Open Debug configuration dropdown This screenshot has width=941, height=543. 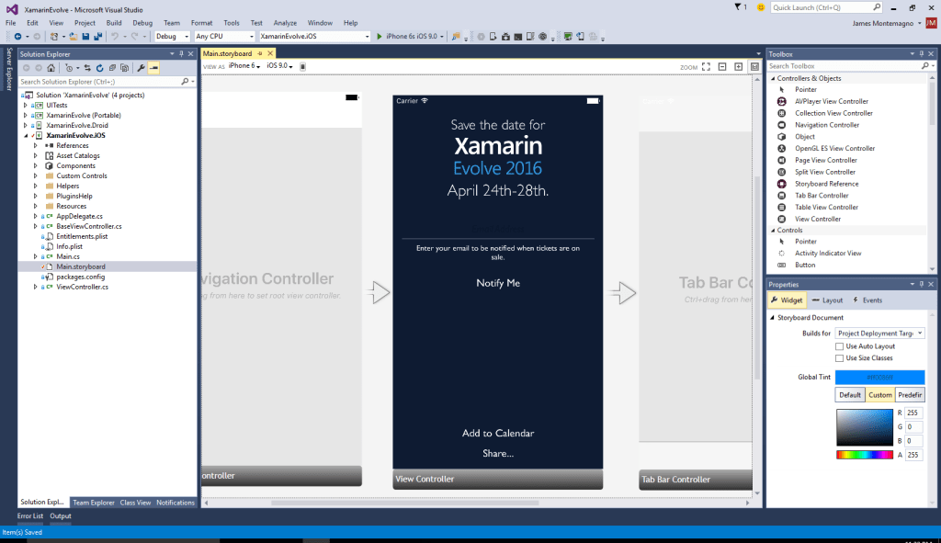point(172,37)
